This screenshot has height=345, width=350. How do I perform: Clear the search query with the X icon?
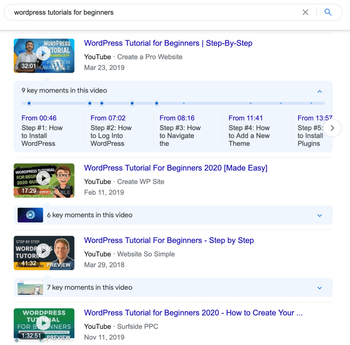[305, 12]
